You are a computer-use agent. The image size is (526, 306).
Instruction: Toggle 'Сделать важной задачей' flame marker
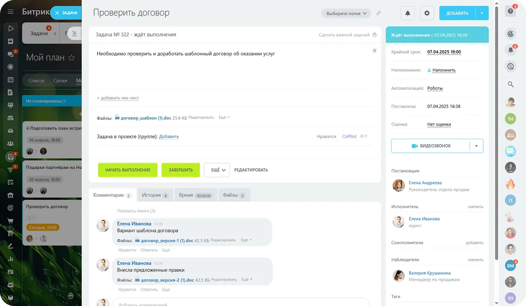click(374, 34)
